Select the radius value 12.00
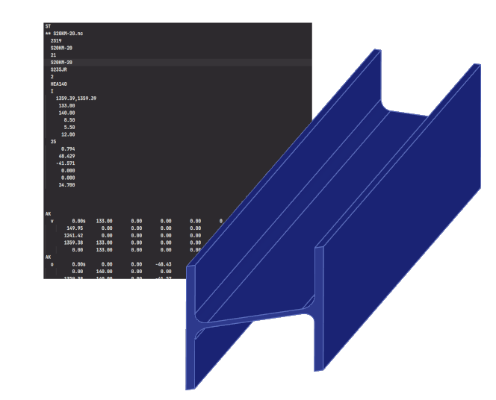The height and width of the screenshot is (400, 496). [x=68, y=135]
